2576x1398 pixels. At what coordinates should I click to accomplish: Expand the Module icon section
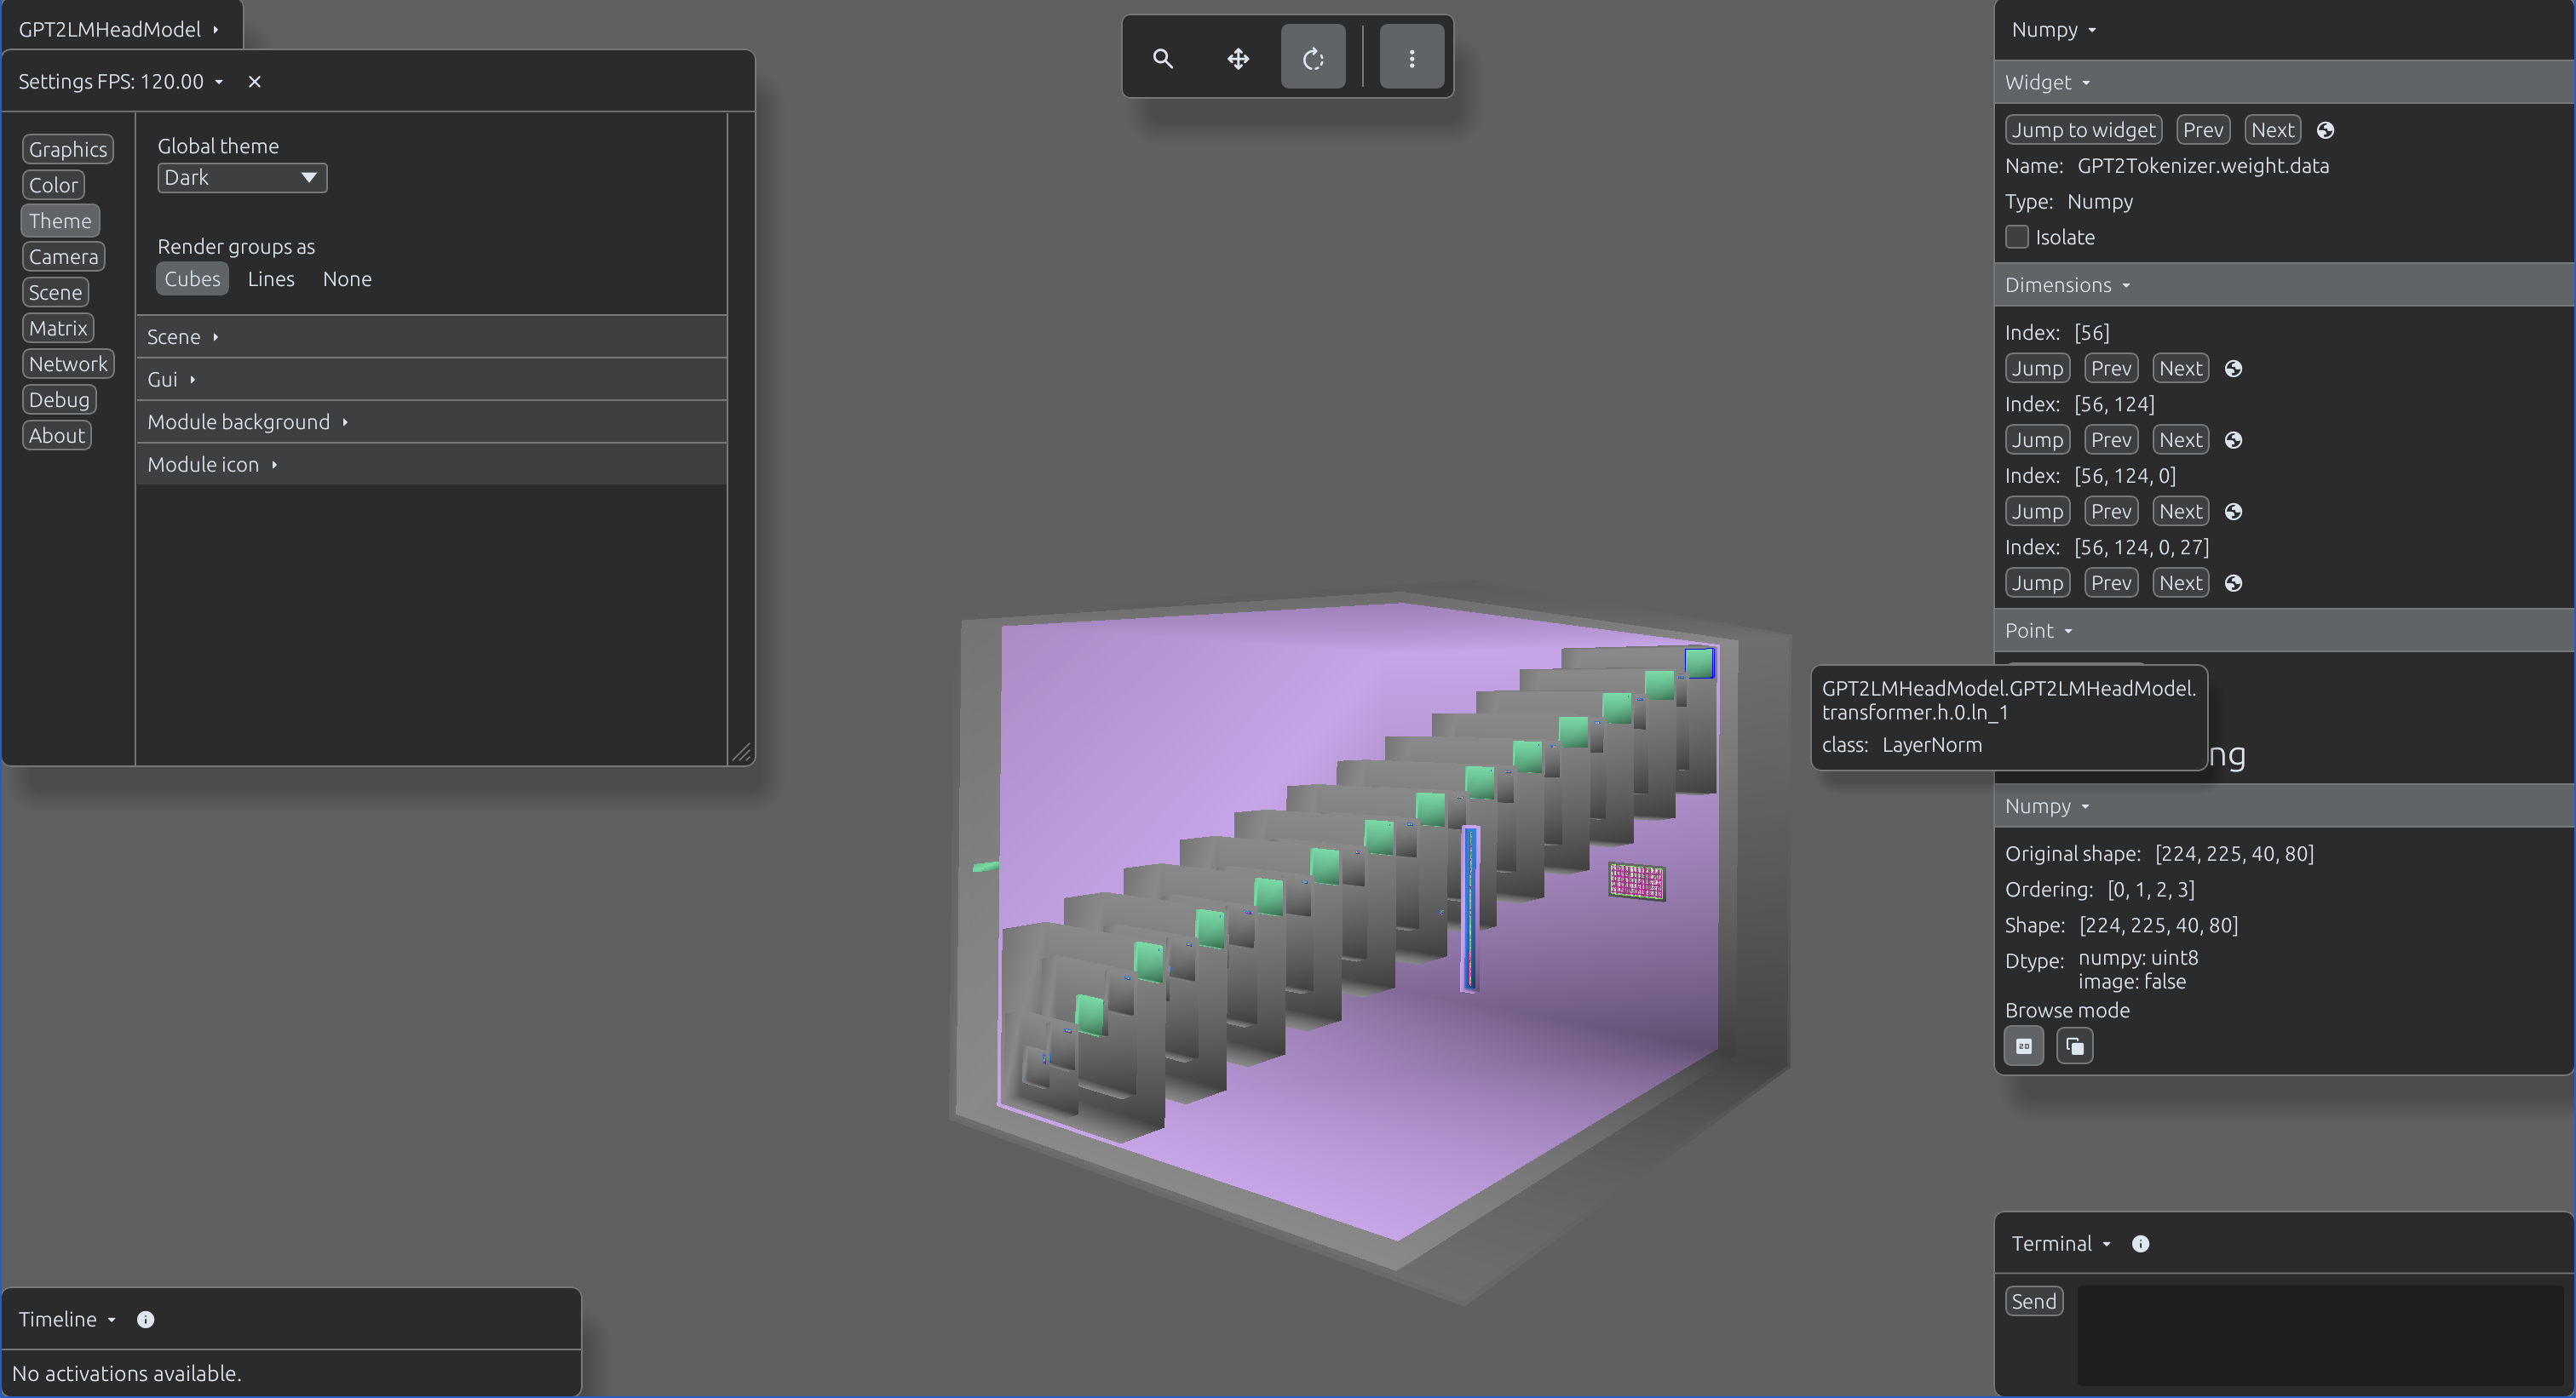[x=431, y=465]
